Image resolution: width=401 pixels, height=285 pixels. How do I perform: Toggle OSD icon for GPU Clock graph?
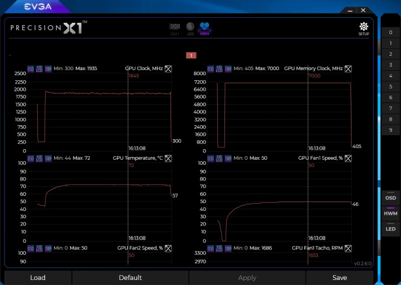(x=31, y=69)
